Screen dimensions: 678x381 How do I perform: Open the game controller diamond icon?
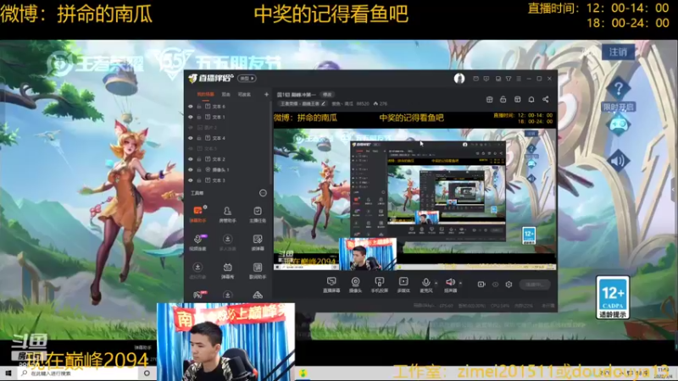tap(619, 125)
